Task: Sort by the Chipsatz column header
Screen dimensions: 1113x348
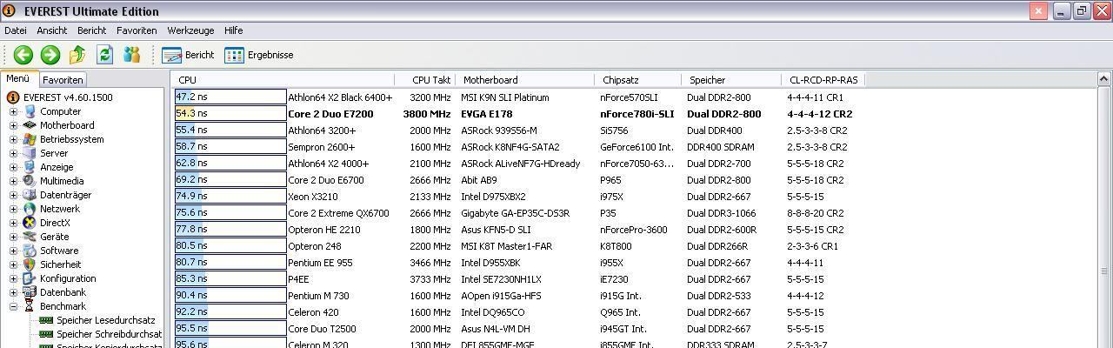Action: point(638,79)
